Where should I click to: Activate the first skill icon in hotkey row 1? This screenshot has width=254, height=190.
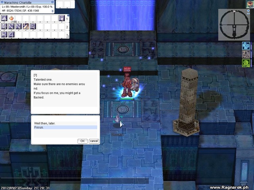tap(4, 18)
